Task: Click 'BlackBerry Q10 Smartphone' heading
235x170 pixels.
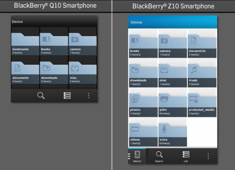Action: (x=55, y=6)
